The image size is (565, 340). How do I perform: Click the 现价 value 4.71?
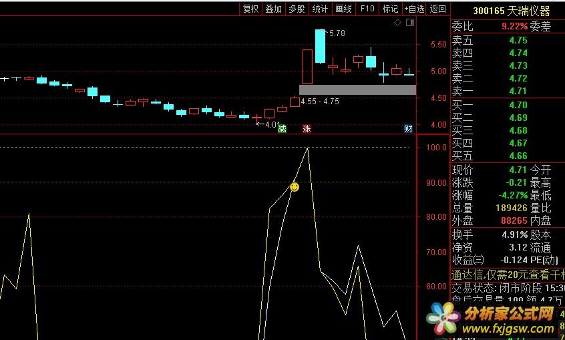pos(518,170)
